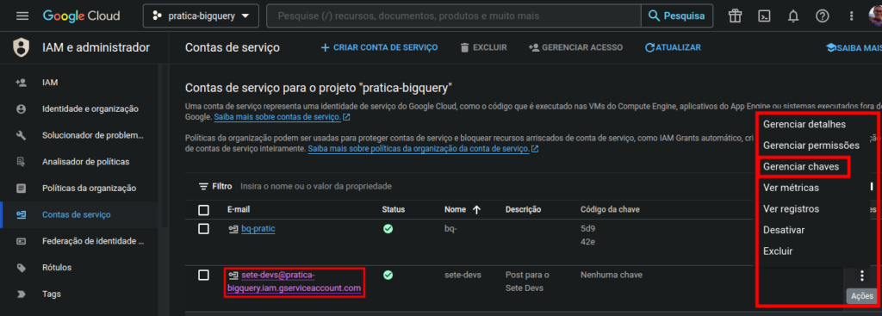Activate Cloud Shell terminal icon

coord(764,15)
